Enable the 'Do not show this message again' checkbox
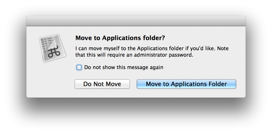Screen dimensions: 272x134 tap(79, 68)
